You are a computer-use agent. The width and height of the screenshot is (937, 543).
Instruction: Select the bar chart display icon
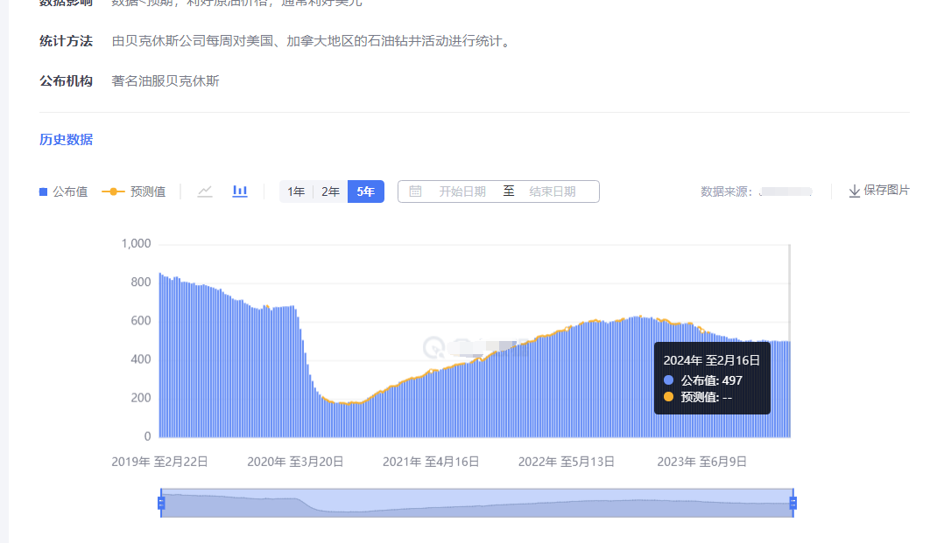[239, 191]
